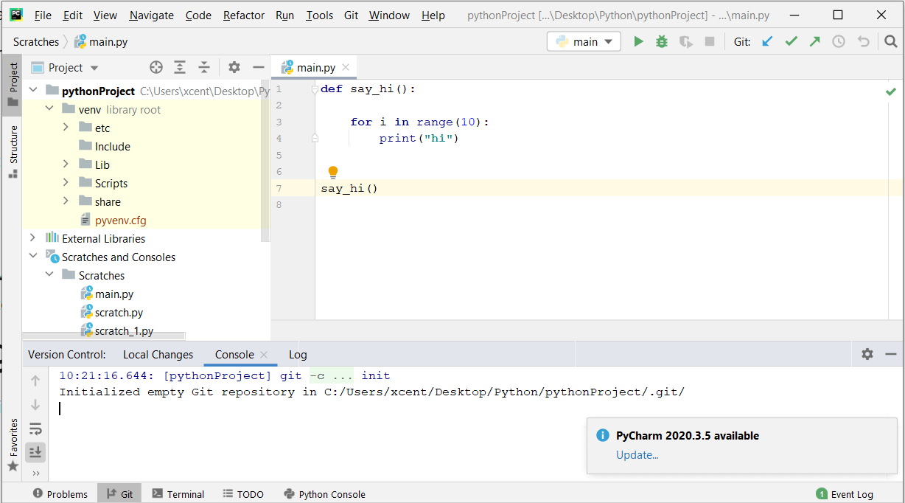Click the Git update project arrow
Image resolution: width=905 pixels, height=503 pixels.
tap(767, 42)
